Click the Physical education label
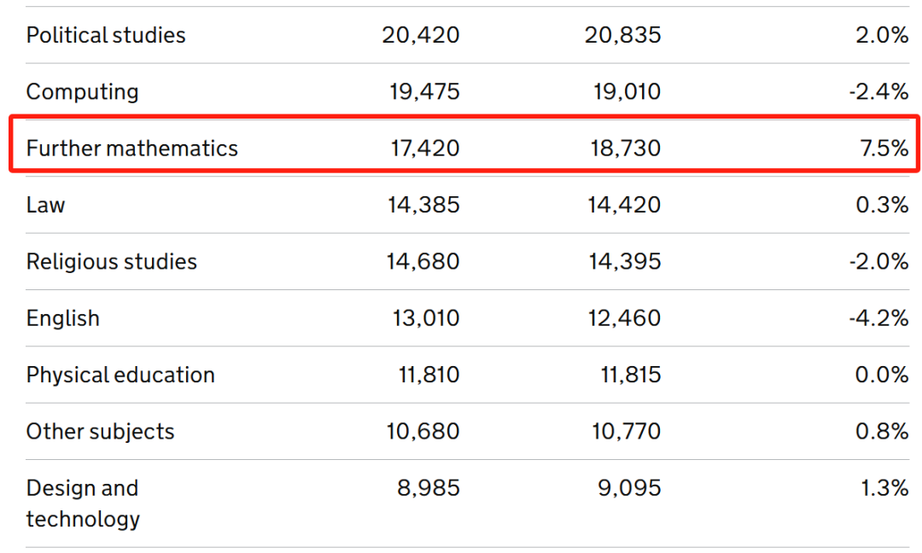 point(120,375)
